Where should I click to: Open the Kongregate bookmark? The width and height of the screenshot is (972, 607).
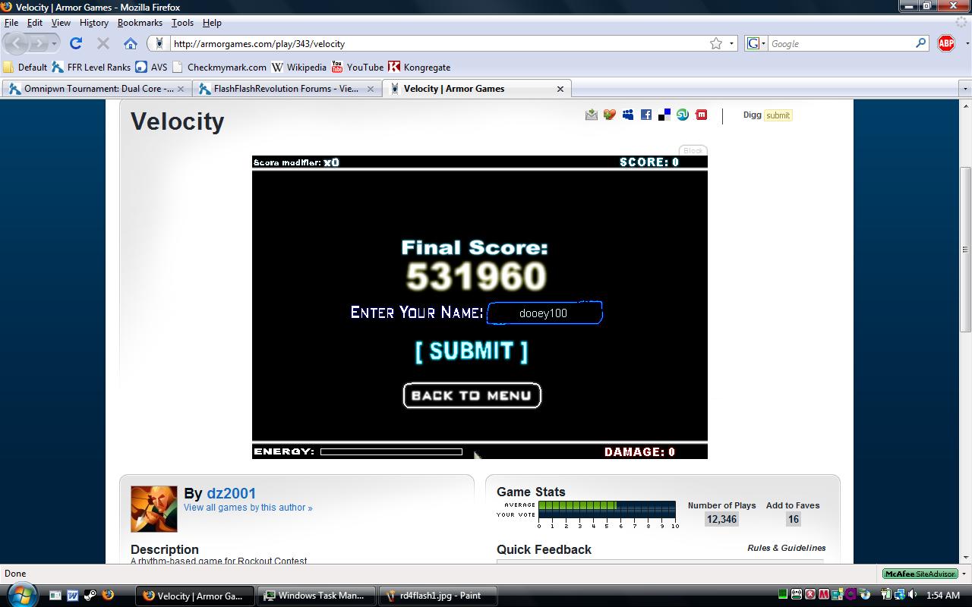coord(419,67)
